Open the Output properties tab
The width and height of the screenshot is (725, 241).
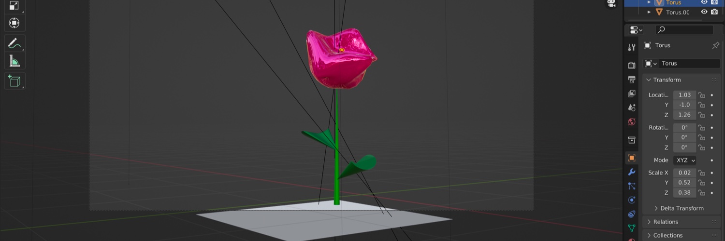point(632,79)
